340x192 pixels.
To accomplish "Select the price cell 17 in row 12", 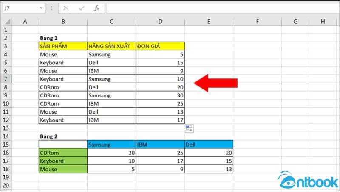I will (160, 120).
